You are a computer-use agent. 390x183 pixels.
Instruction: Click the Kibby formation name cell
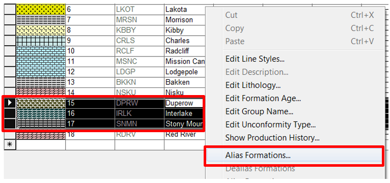(184, 30)
